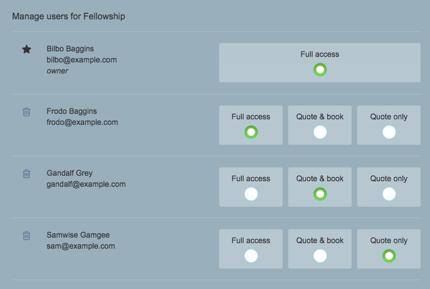430x289 pixels.
Task: Select Bilbo's Full access radio button
Action: tap(320, 70)
